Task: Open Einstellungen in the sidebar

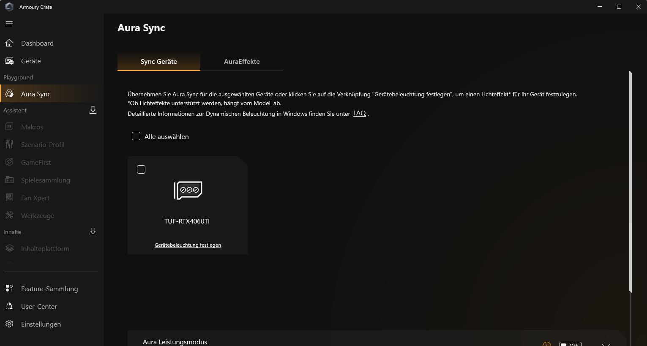Action: coord(52,324)
